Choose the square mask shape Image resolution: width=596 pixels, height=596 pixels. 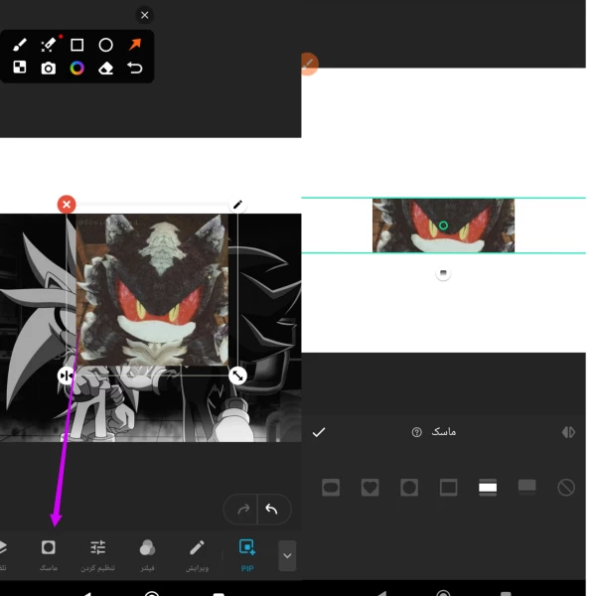click(449, 488)
